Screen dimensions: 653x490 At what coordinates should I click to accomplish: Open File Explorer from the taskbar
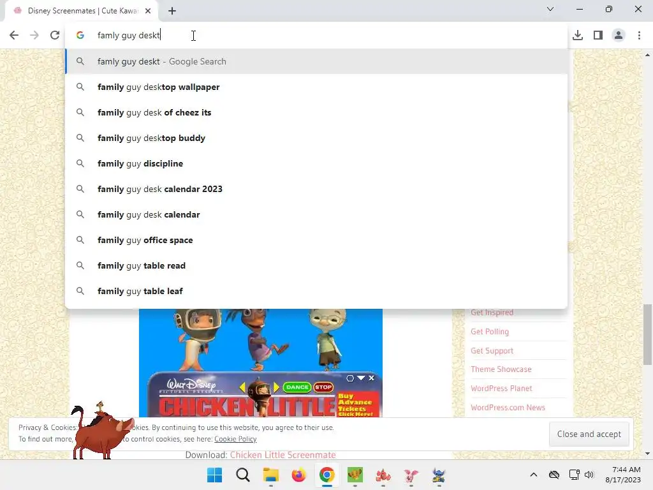[270, 475]
